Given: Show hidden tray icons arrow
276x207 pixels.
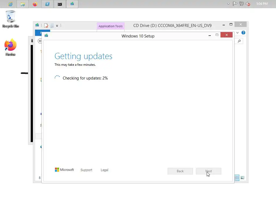Looking at the screenshot, I should pyautogui.click(x=228, y=4).
